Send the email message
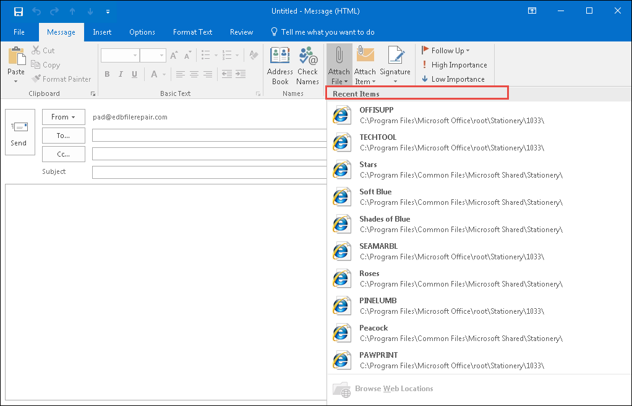The image size is (632, 406). pos(20,132)
